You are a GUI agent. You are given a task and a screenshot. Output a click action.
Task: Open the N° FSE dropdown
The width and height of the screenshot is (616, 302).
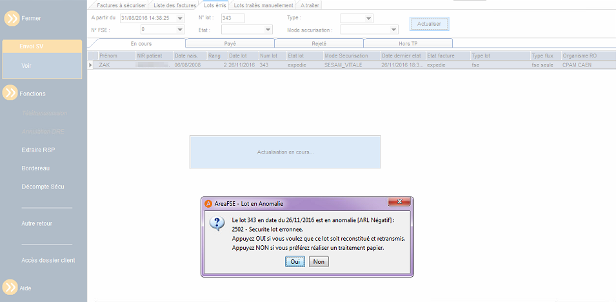click(180, 30)
